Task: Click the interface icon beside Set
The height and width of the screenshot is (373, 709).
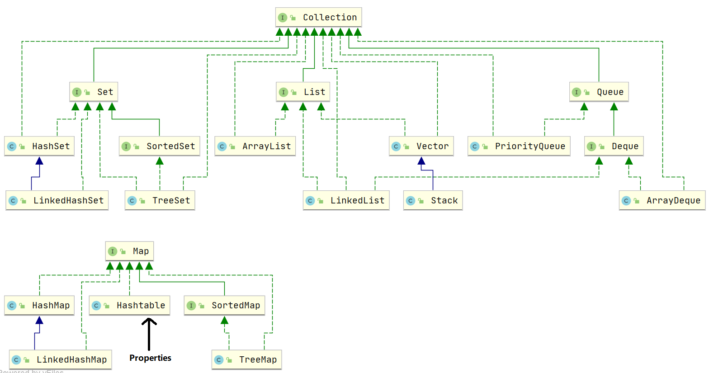Action: tap(77, 92)
